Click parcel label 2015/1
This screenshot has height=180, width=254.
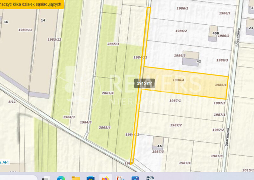[248, 170]
